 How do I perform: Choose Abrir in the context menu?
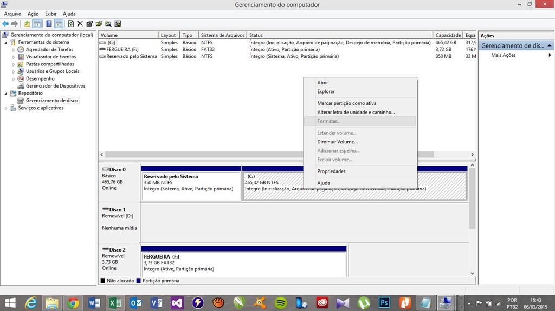(360, 82)
